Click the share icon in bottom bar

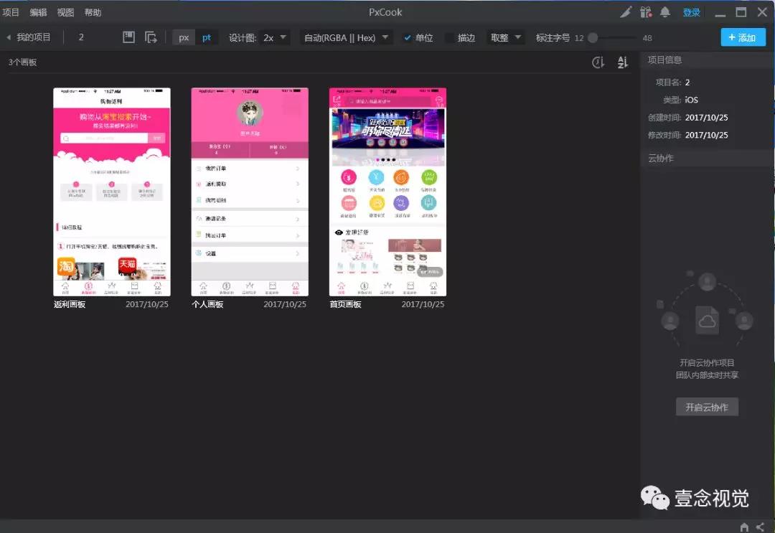coord(760,527)
